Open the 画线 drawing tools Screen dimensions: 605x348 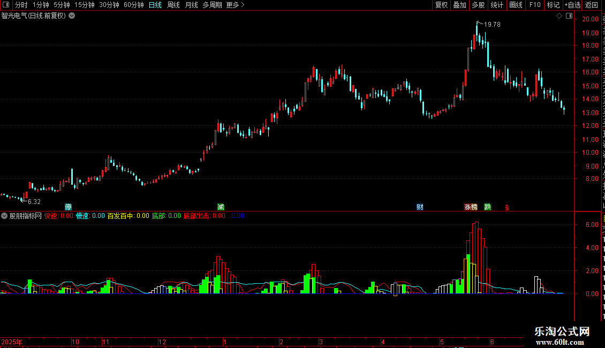(x=516, y=5)
